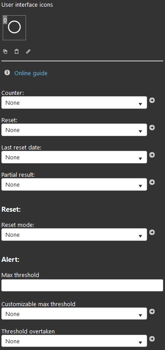Open the Reset dropdown under Counter
165x350 pixels.
click(x=74, y=130)
